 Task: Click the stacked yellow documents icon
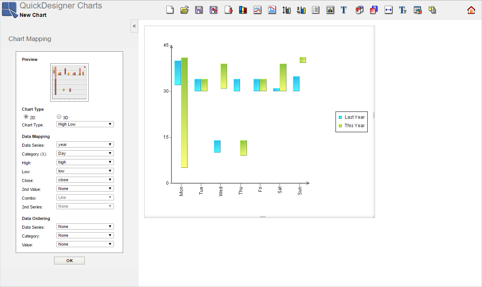pyautogui.click(x=432, y=10)
